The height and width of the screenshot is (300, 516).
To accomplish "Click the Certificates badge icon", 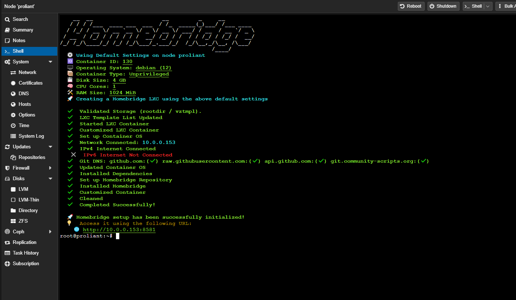I will [13, 83].
